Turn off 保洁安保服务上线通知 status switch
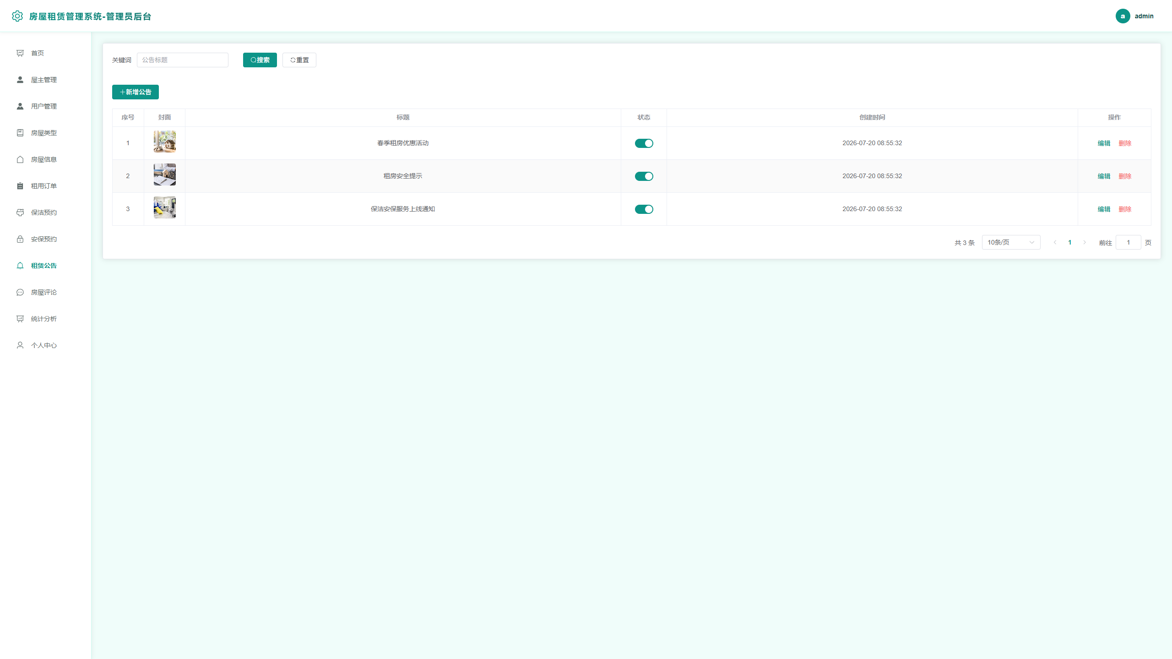The image size is (1172, 659). [x=644, y=209]
